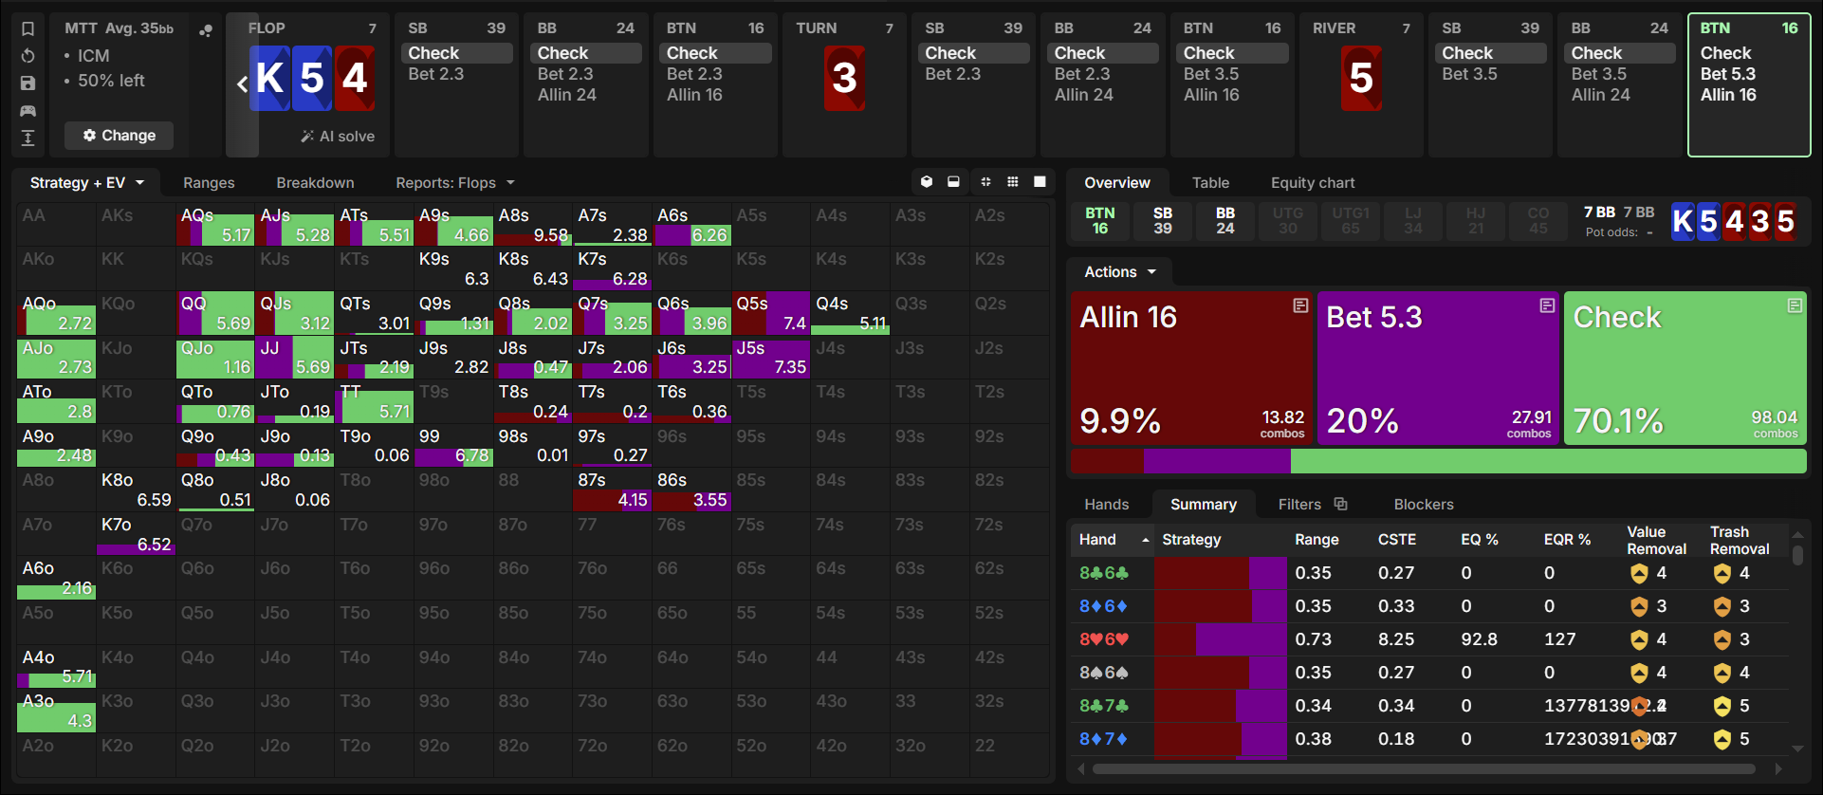Viewport: 1823px width, 795px height.
Task: Click the AI solve button
Action: coord(339,136)
